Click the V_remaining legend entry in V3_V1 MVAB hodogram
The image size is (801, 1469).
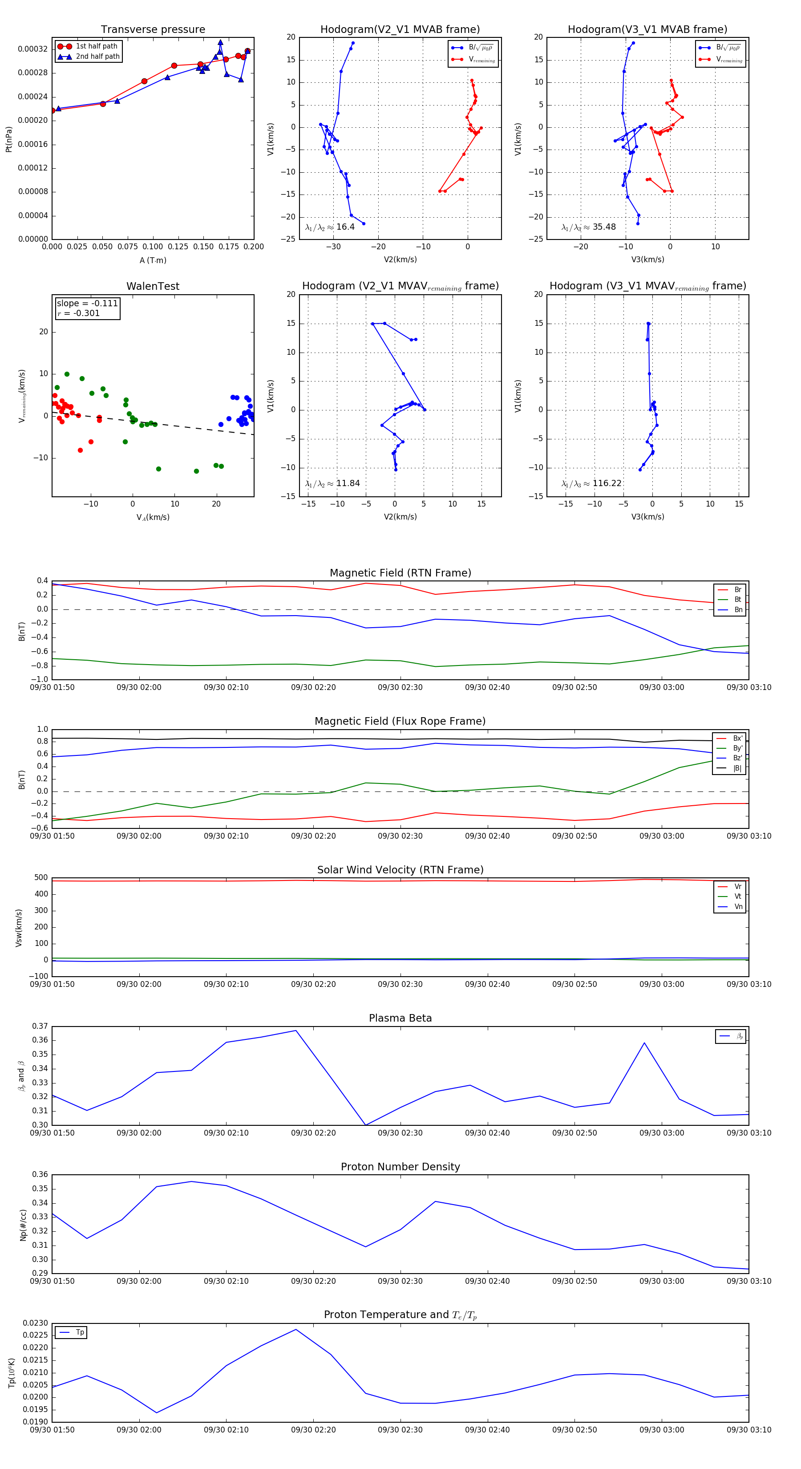[x=720, y=59]
